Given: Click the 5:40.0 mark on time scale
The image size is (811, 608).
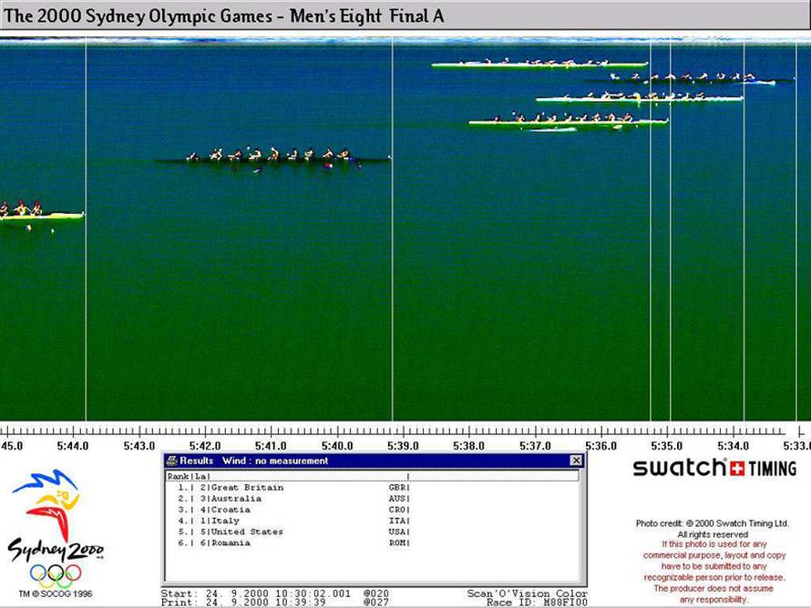Looking at the screenshot, I should coord(337,446).
